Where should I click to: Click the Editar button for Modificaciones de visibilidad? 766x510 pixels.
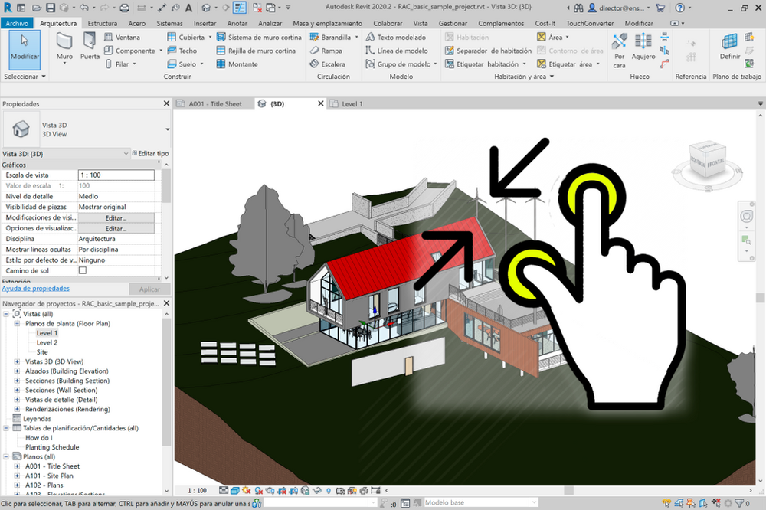point(116,217)
